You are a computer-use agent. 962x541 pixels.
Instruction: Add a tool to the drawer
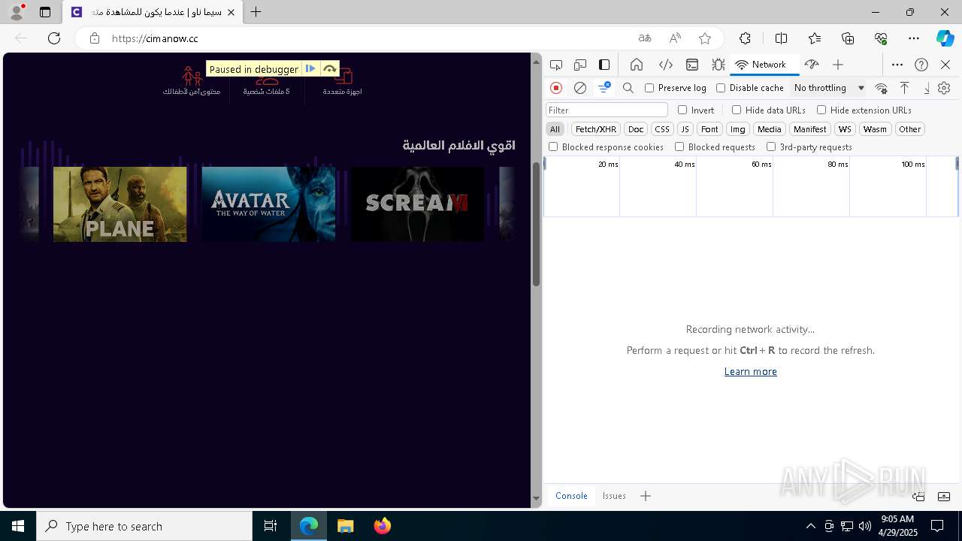tap(646, 496)
